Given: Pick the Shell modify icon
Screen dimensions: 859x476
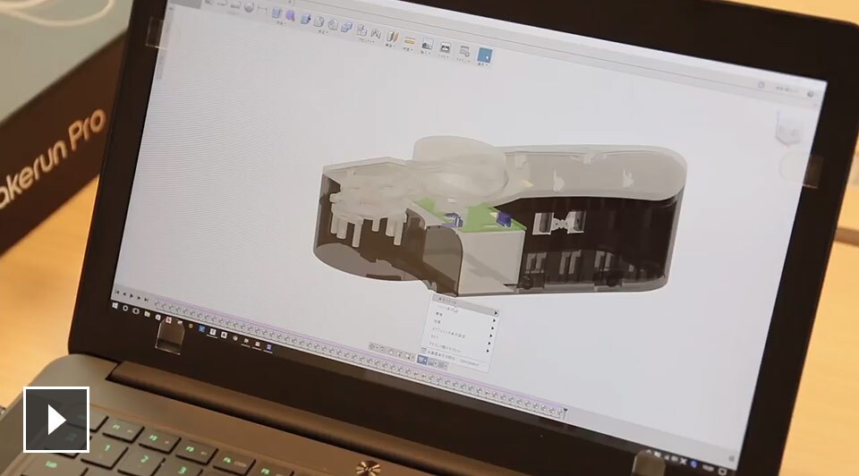Looking at the screenshot, I should (x=333, y=25).
